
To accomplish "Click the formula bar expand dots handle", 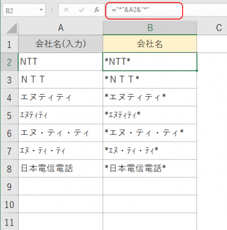I will pyautogui.click(x=52, y=10).
